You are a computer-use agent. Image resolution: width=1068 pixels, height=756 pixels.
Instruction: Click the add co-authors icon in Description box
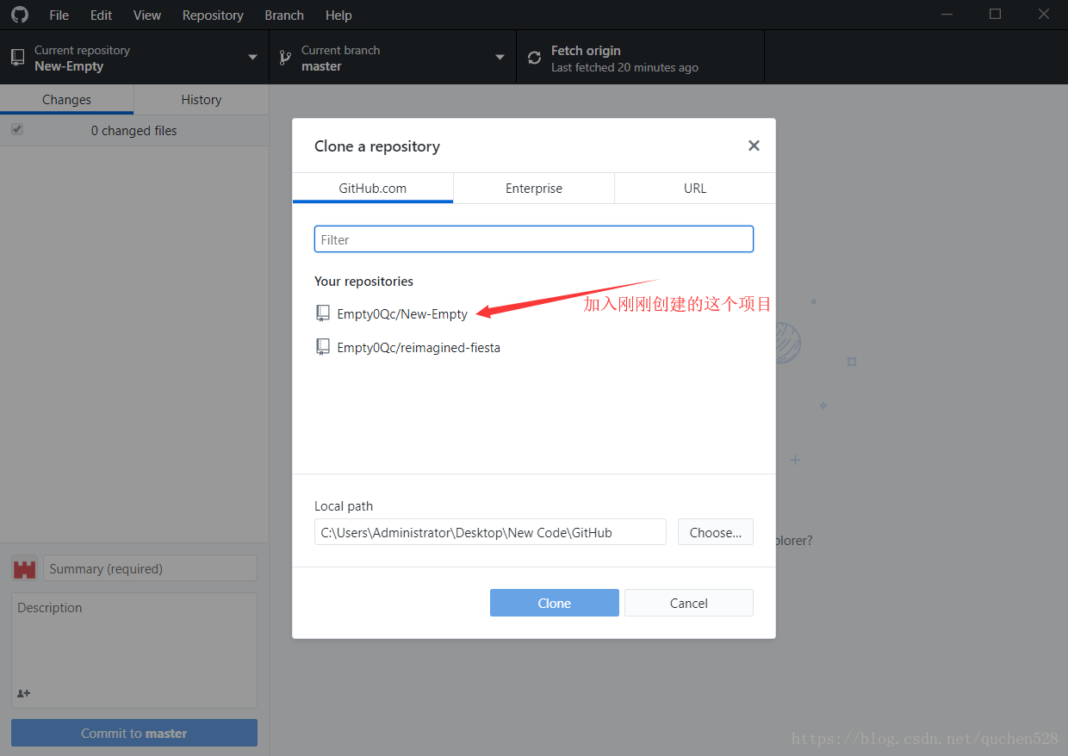[23, 693]
